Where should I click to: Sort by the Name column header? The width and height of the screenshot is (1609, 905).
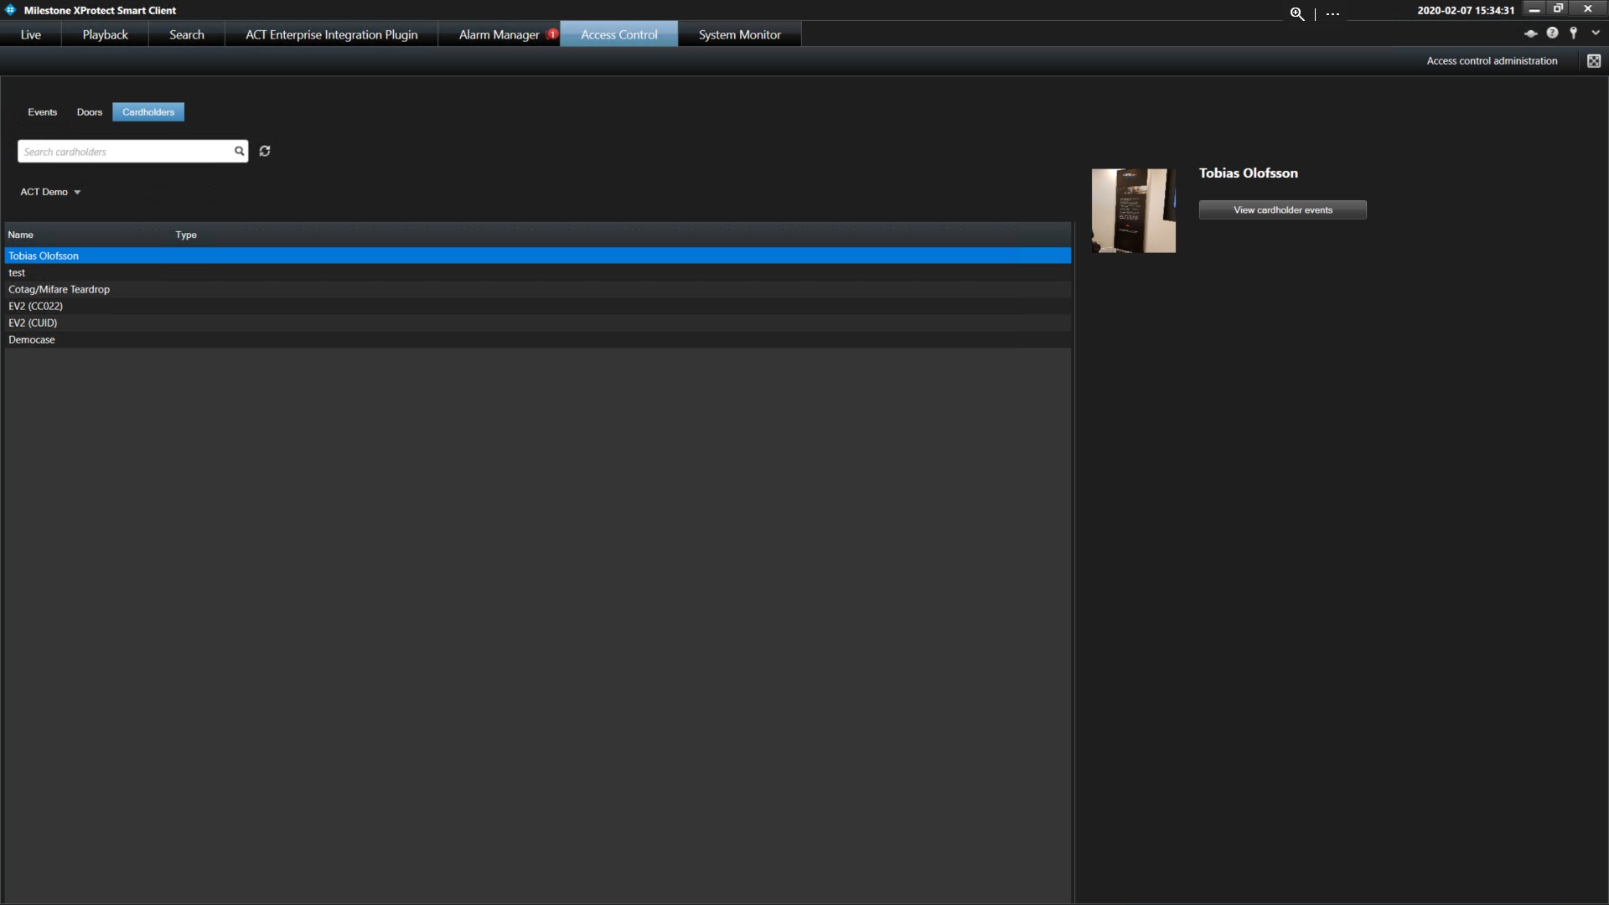click(x=21, y=235)
